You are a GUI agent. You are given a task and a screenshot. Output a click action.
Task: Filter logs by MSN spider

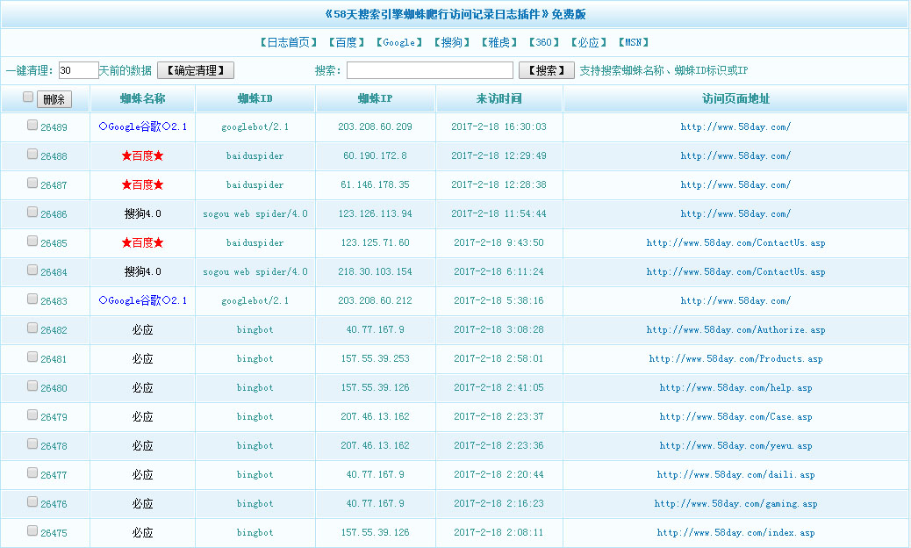click(x=634, y=42)
